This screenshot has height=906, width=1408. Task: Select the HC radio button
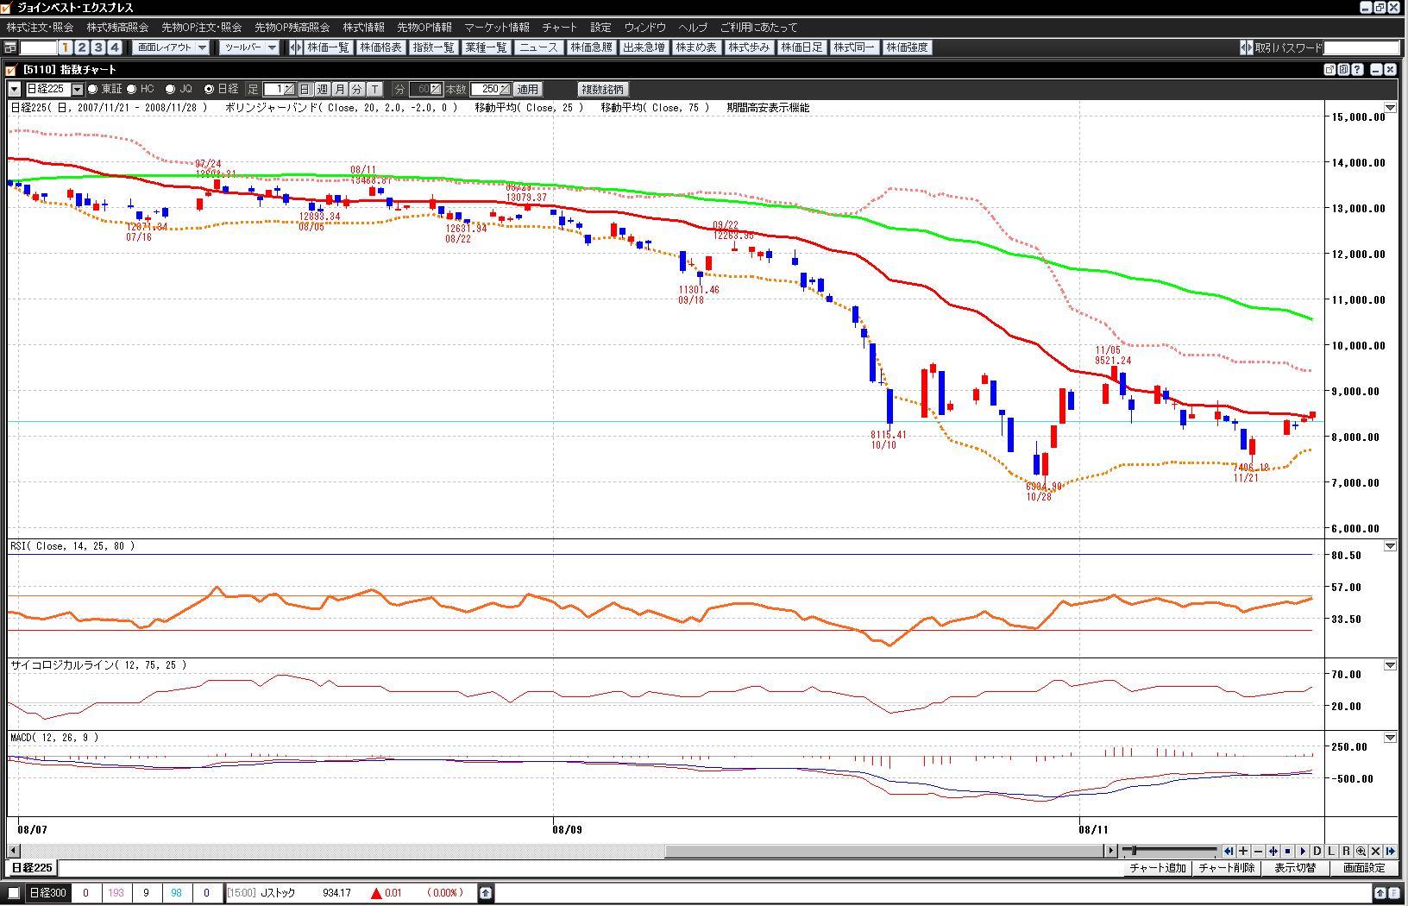point(132,89)
